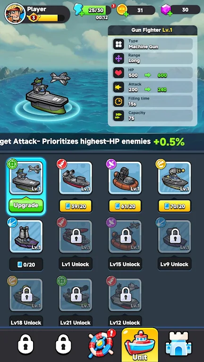Select the Unit tab

pyautogui.click(x=140, y=345)
